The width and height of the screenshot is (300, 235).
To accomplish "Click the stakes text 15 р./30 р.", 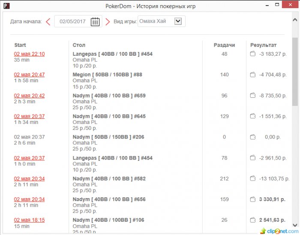I will (x=85, y=87).
